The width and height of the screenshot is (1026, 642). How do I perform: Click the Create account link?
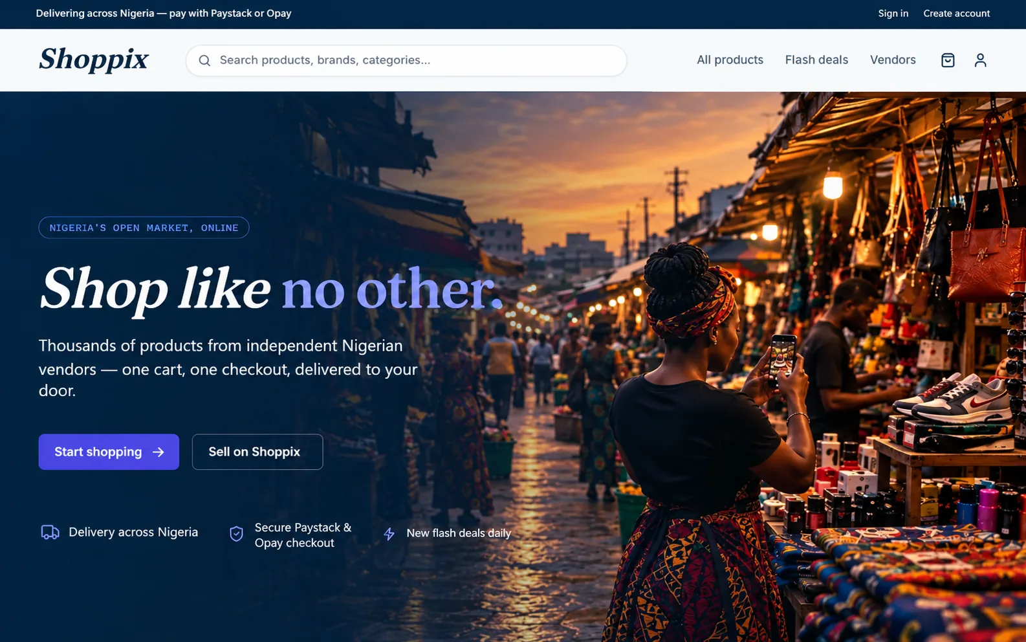(957, 14)
